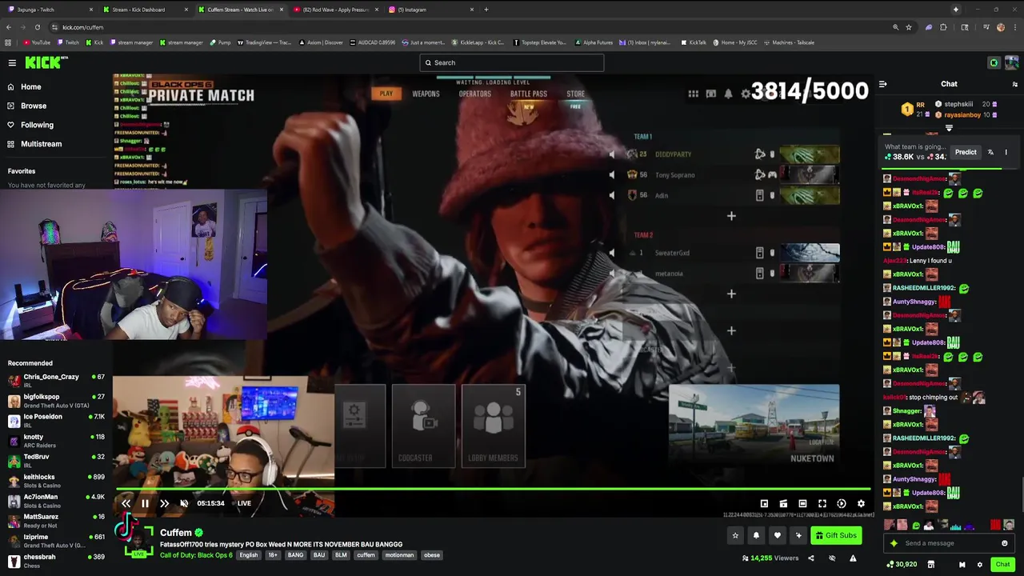This screenshot has width=1024, height=576.
Task: Select the motionman stream tag
Action: tap(399, 555)
